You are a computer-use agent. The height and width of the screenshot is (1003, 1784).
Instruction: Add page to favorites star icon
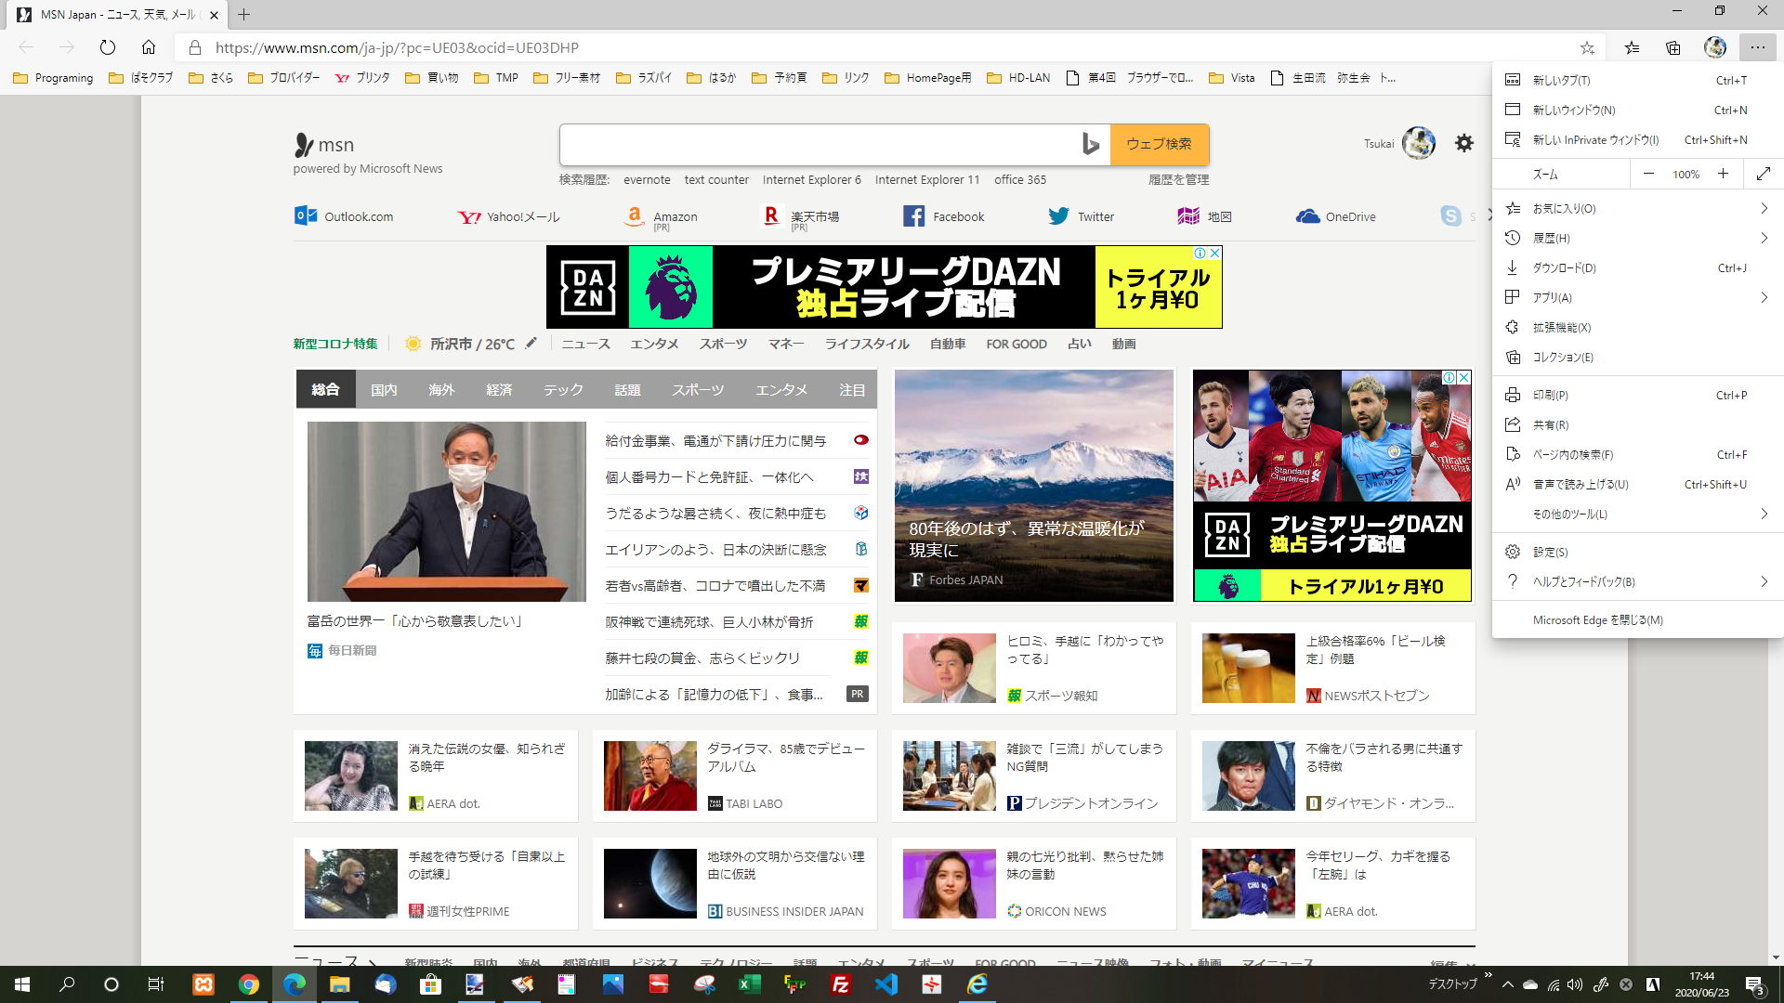coord(1587,47)
